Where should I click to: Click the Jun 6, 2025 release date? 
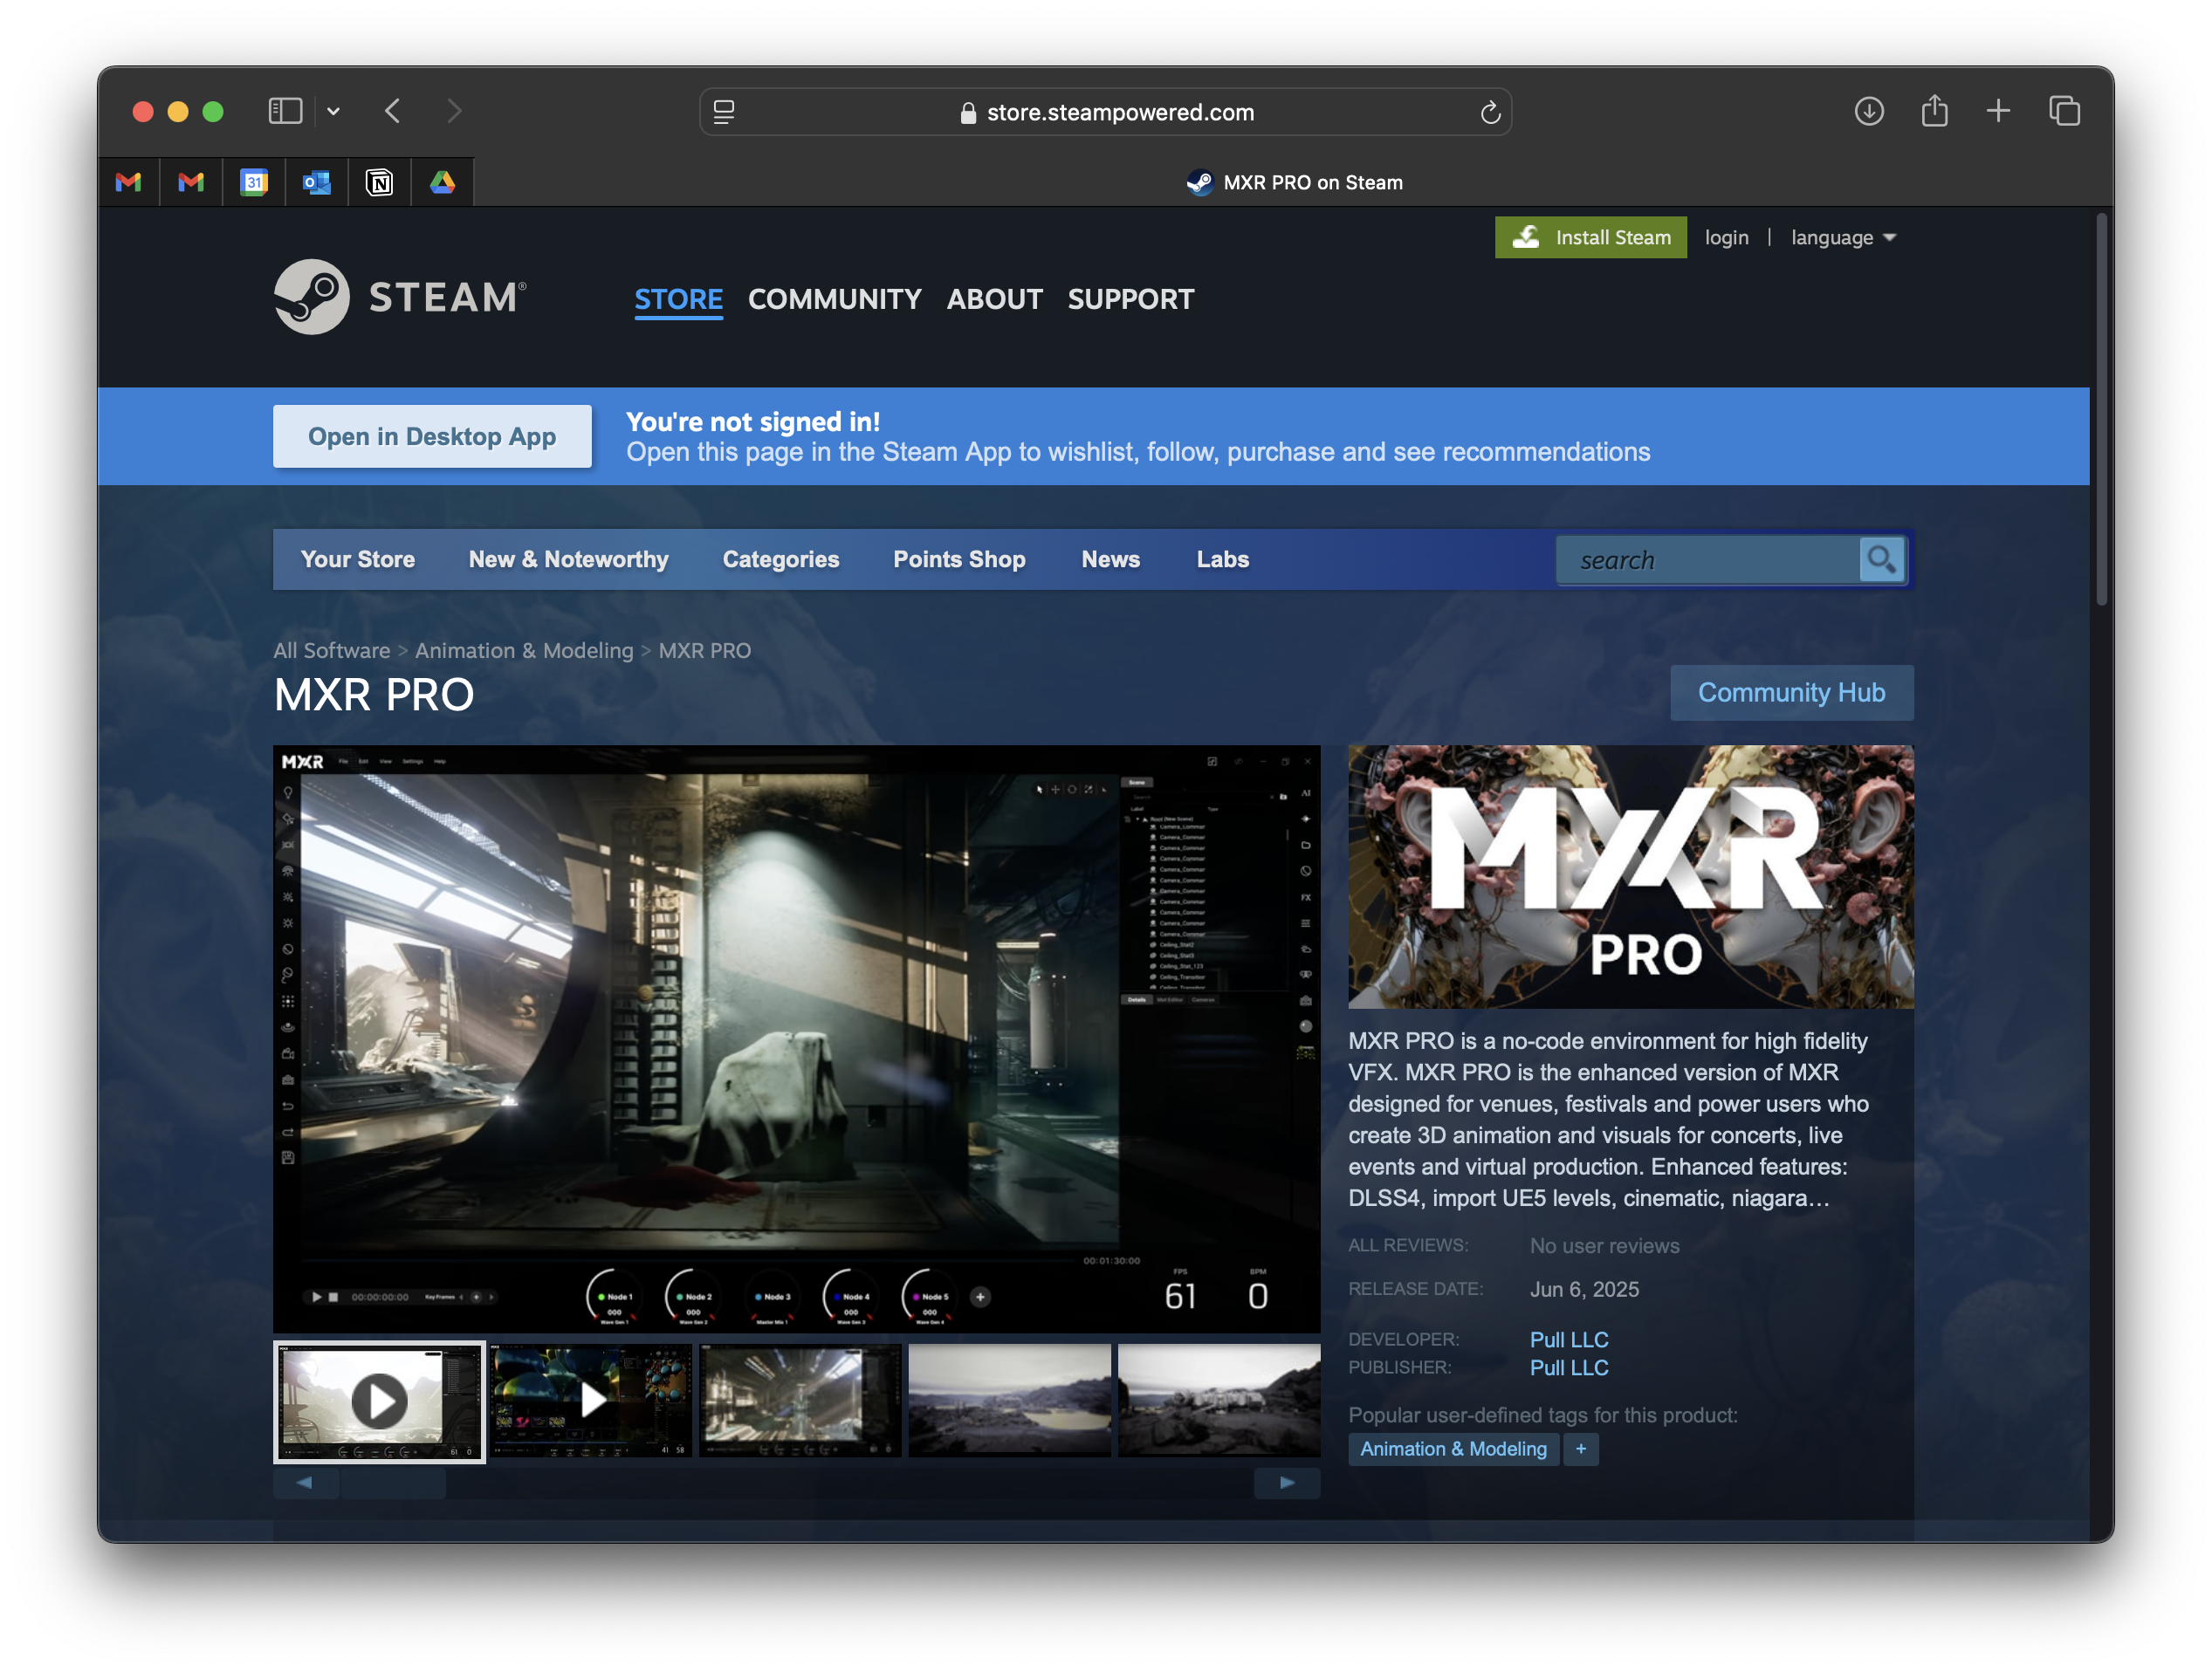coord(1584,1289)
